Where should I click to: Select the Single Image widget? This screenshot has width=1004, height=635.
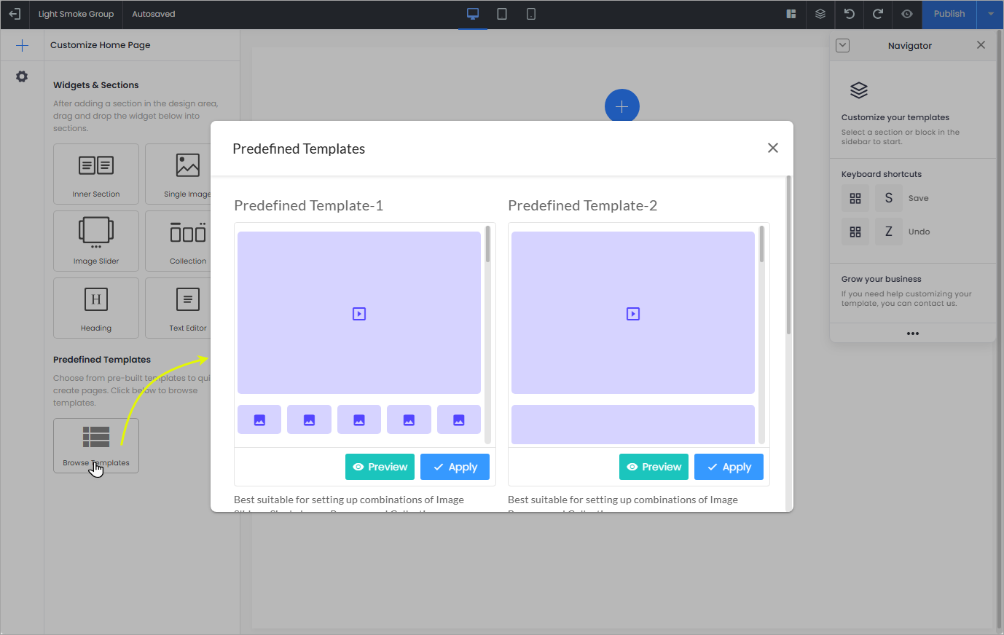(x=179, y=174)
